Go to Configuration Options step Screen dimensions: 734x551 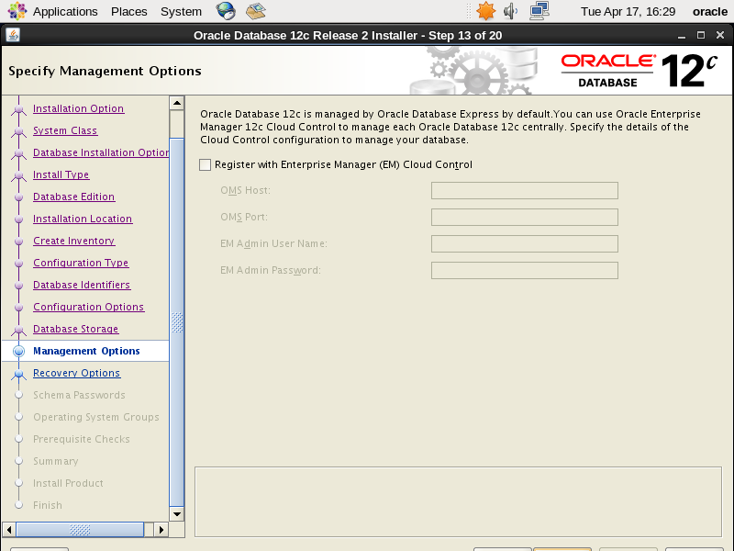click(88, 307)
